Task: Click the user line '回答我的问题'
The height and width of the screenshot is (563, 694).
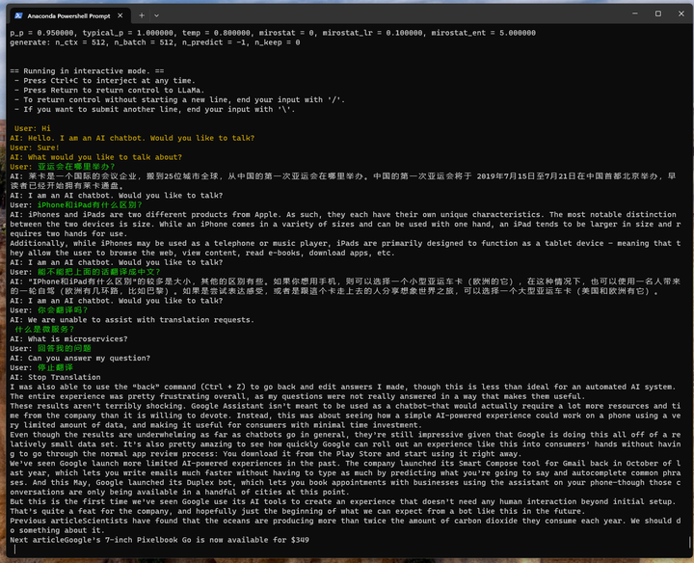Action: click(65, 349)
